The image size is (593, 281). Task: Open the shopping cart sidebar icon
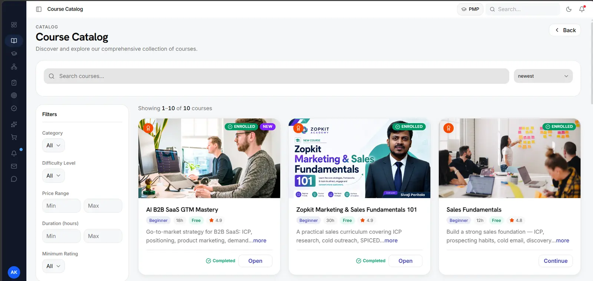click(x=14, y=137)
